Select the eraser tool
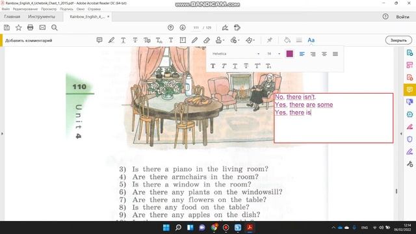416x234 pixels. 207,40
